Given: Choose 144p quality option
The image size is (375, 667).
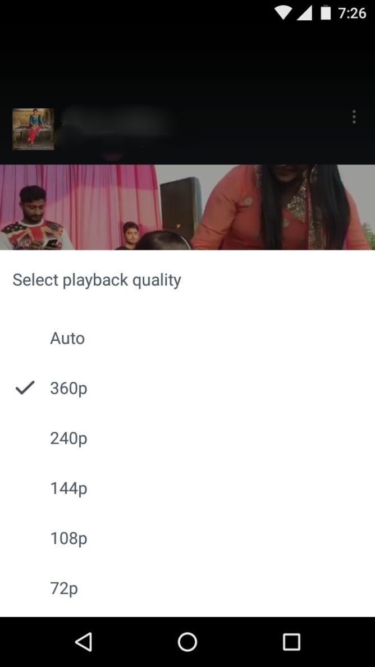Looking at the screenshot, I should (187, 488).
